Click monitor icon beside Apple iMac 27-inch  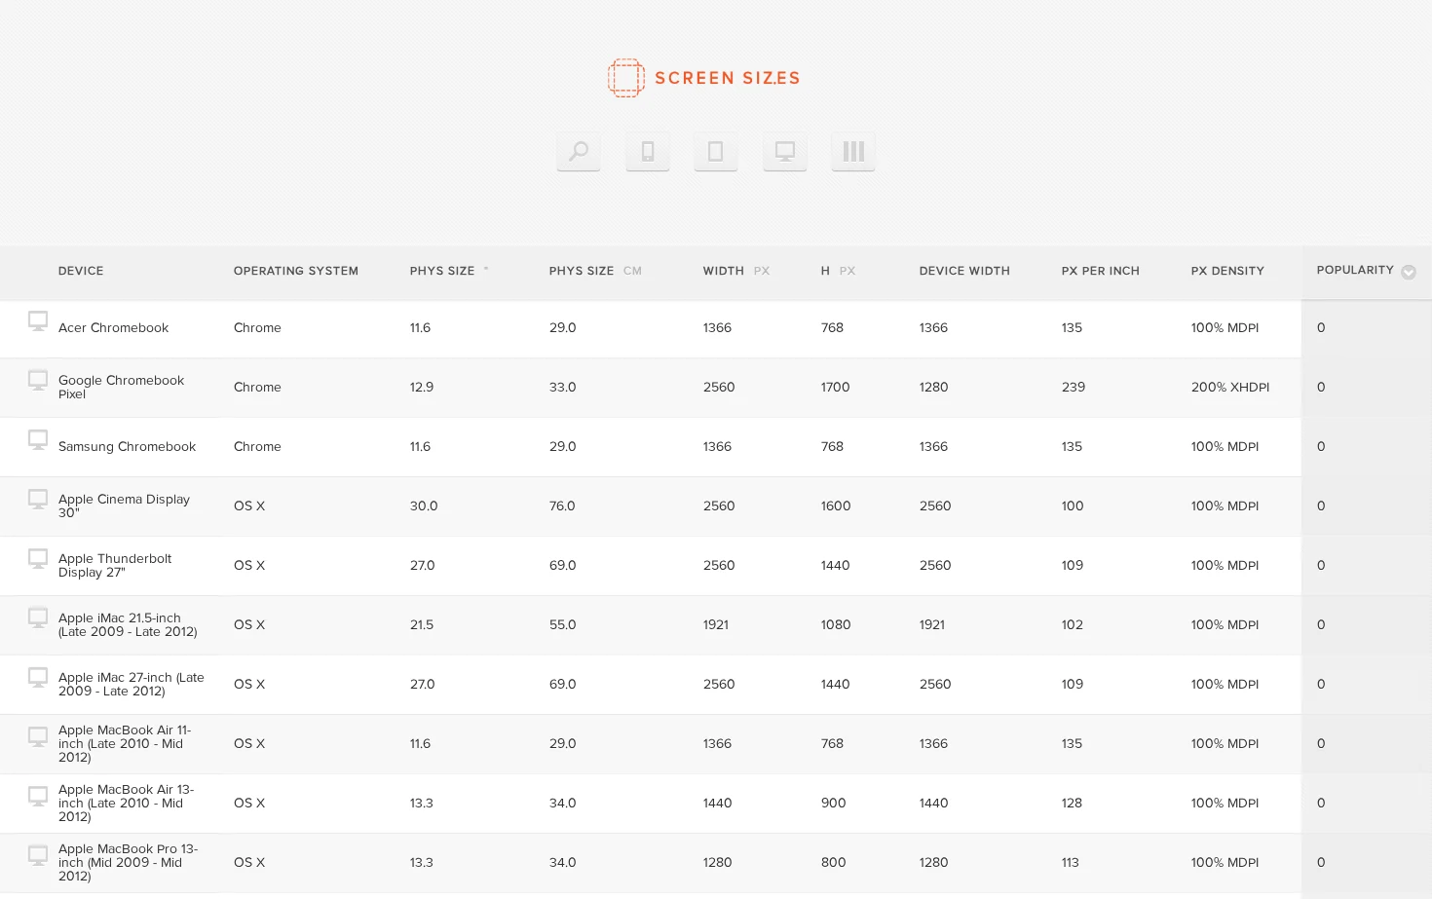tap(38, 678)
